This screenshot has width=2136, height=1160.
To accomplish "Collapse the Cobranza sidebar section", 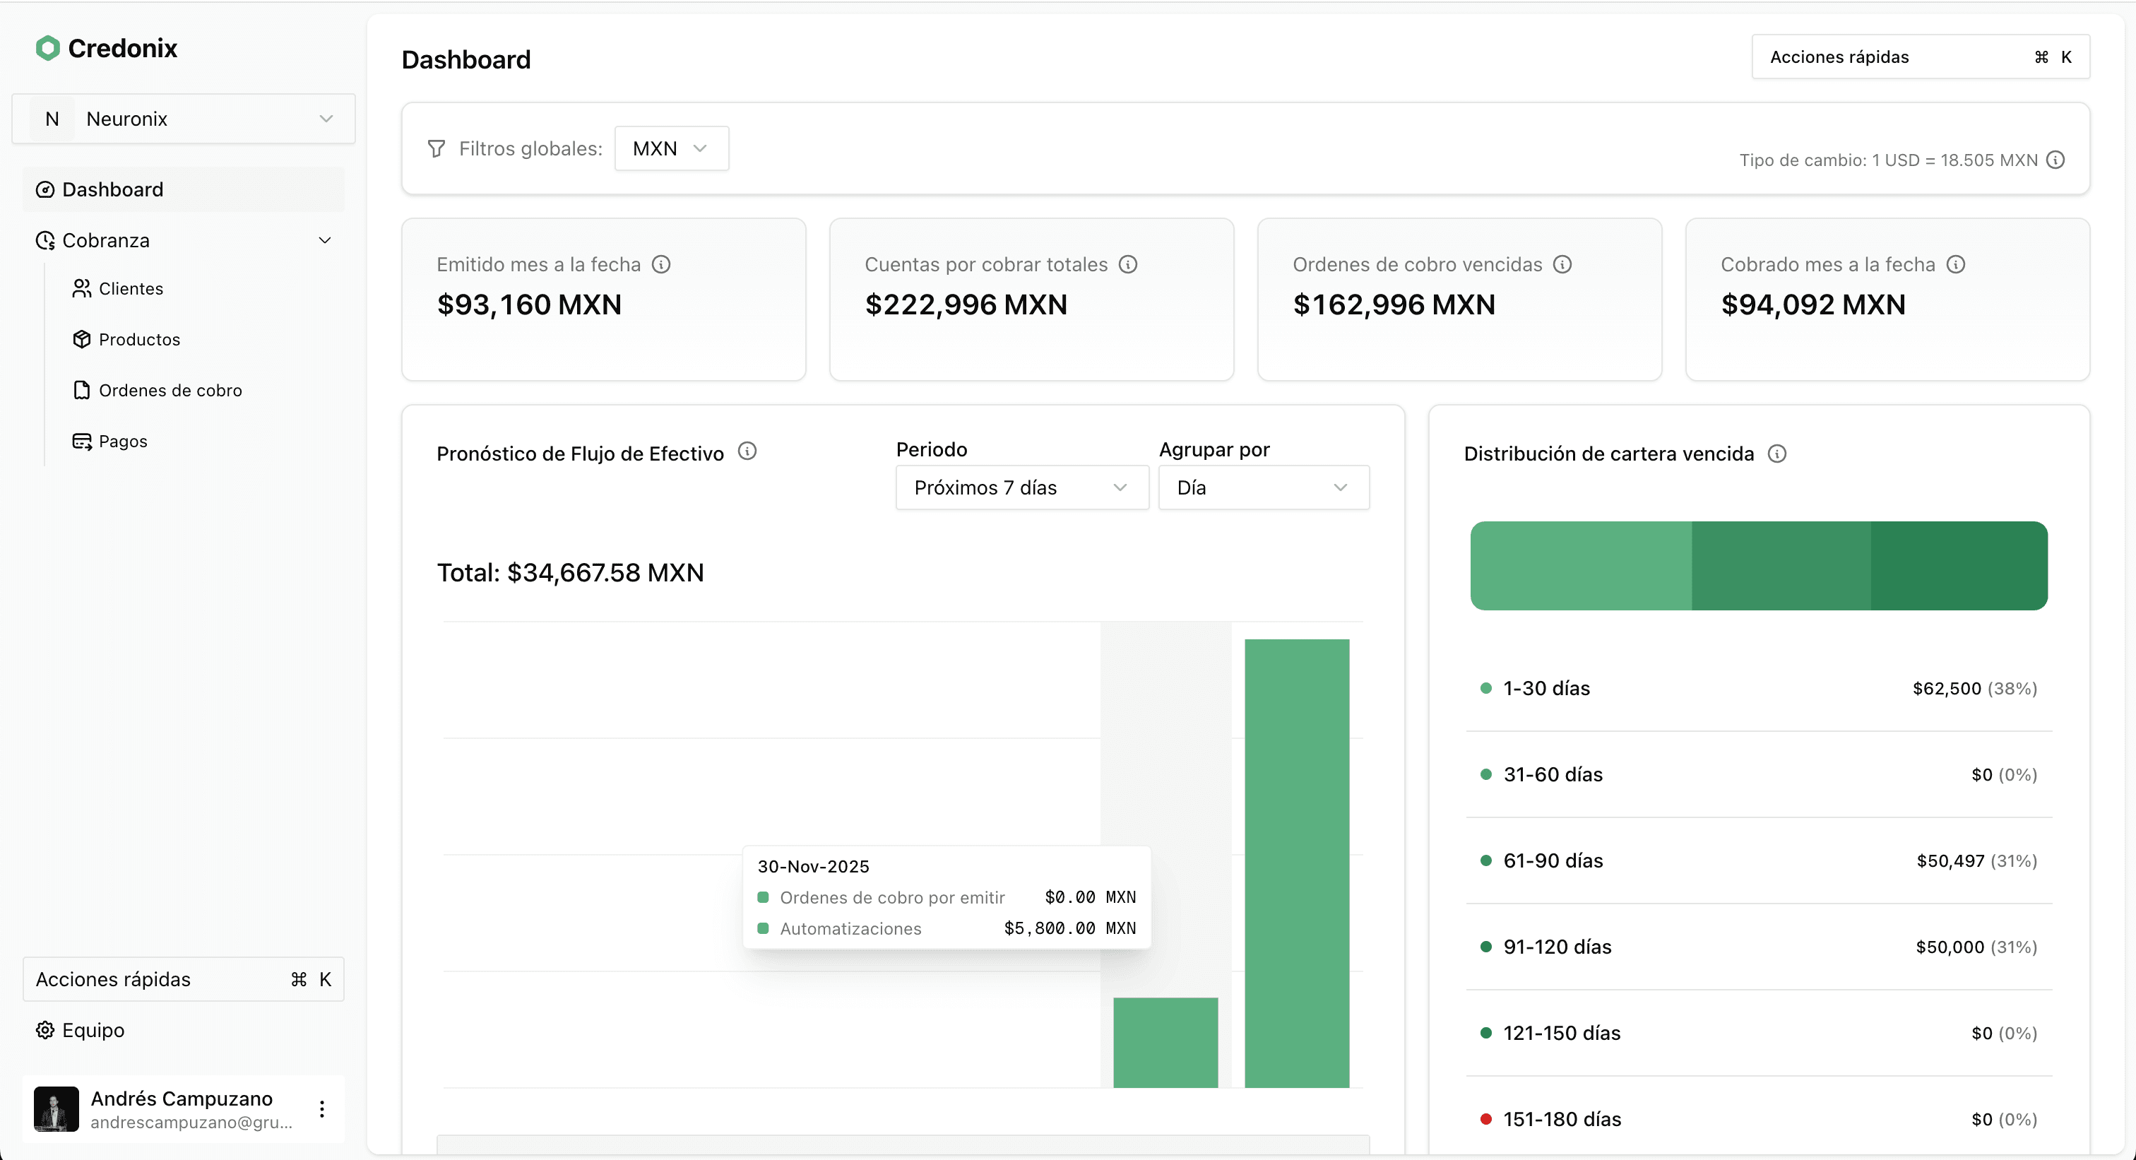I will 324,240.
